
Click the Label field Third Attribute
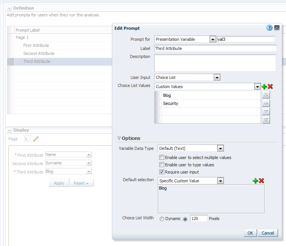(x=215, y=48)
